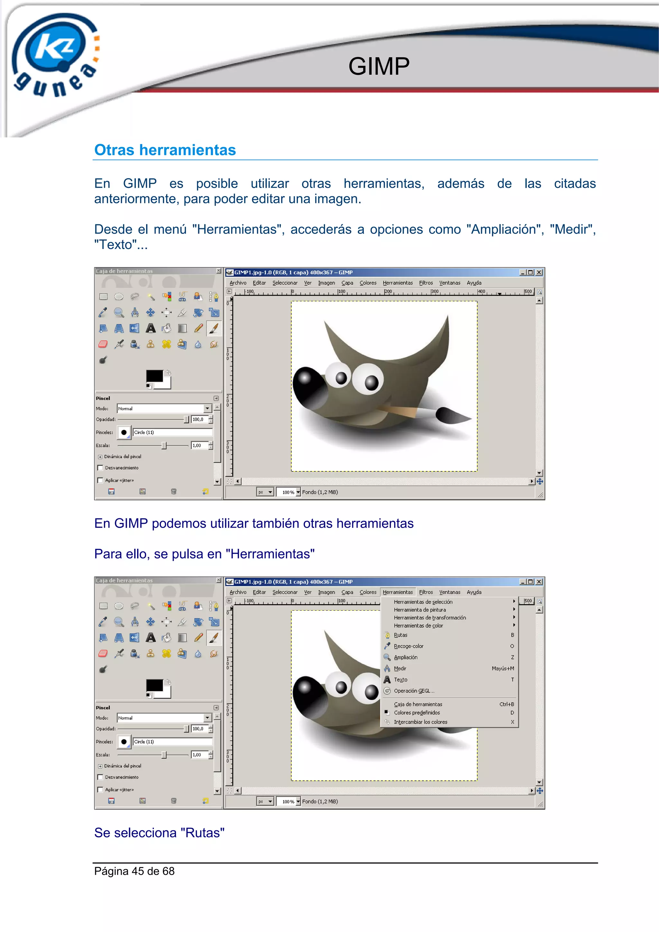Pick Scissors Select tool in upper toolbox
Screen dimensions: 659x932
click(x=182, y=297)
